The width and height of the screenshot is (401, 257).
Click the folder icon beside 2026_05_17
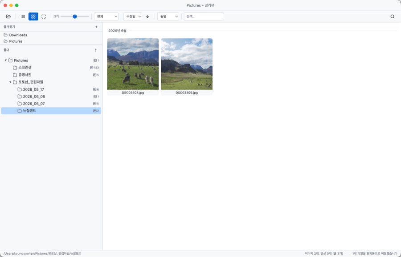point(20,89)
